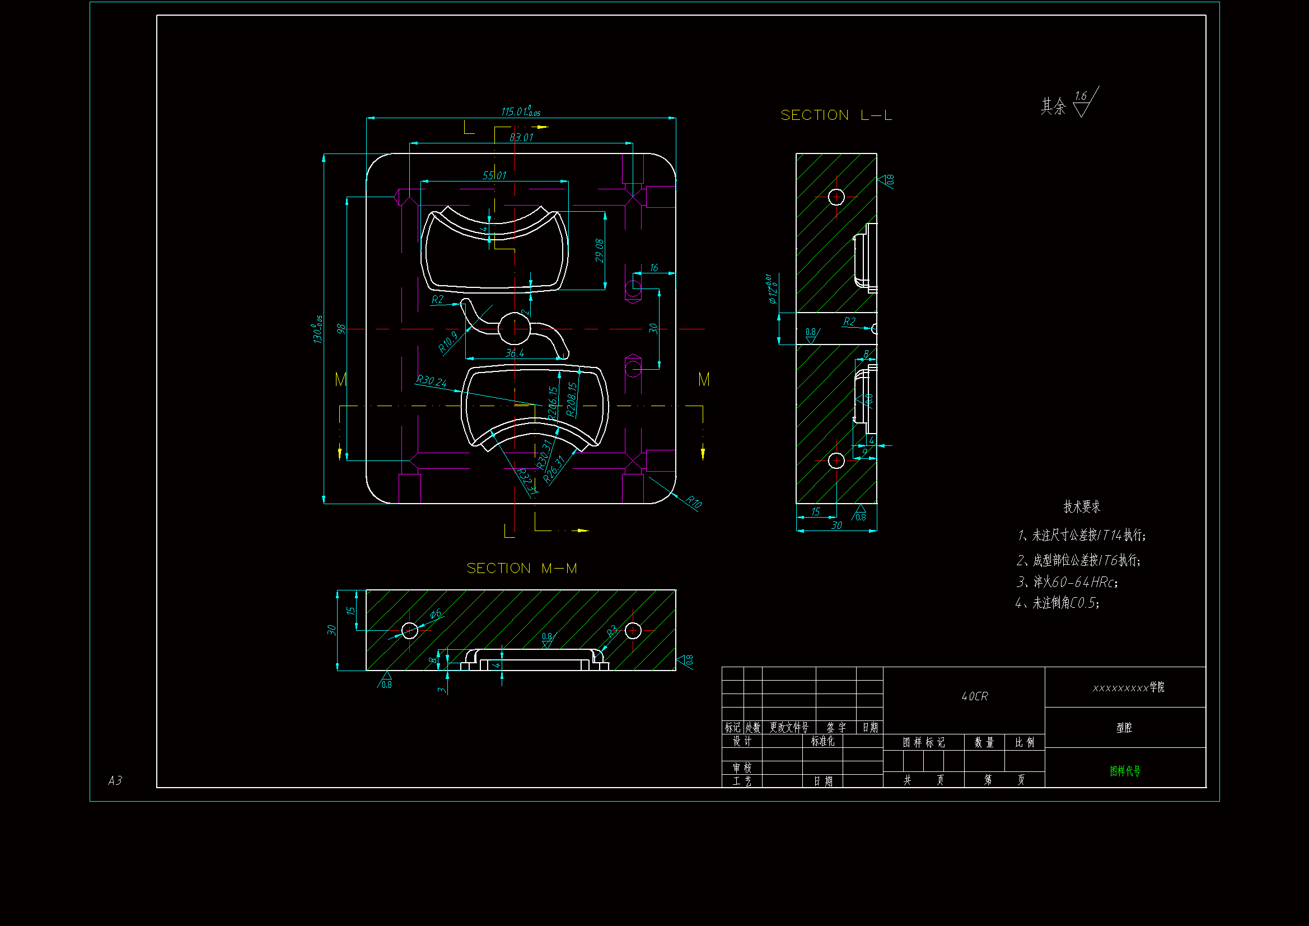Click the center sprue circle in plan view

coord(514,329)
